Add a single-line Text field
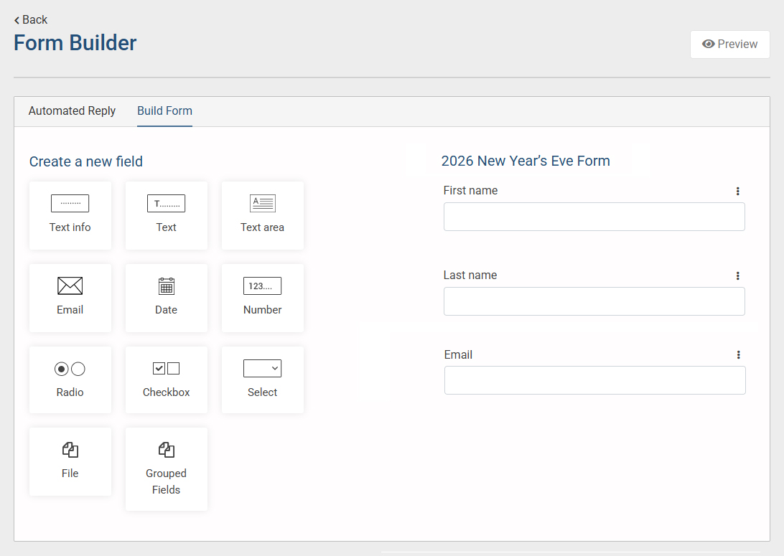 [x=166, y=215]
